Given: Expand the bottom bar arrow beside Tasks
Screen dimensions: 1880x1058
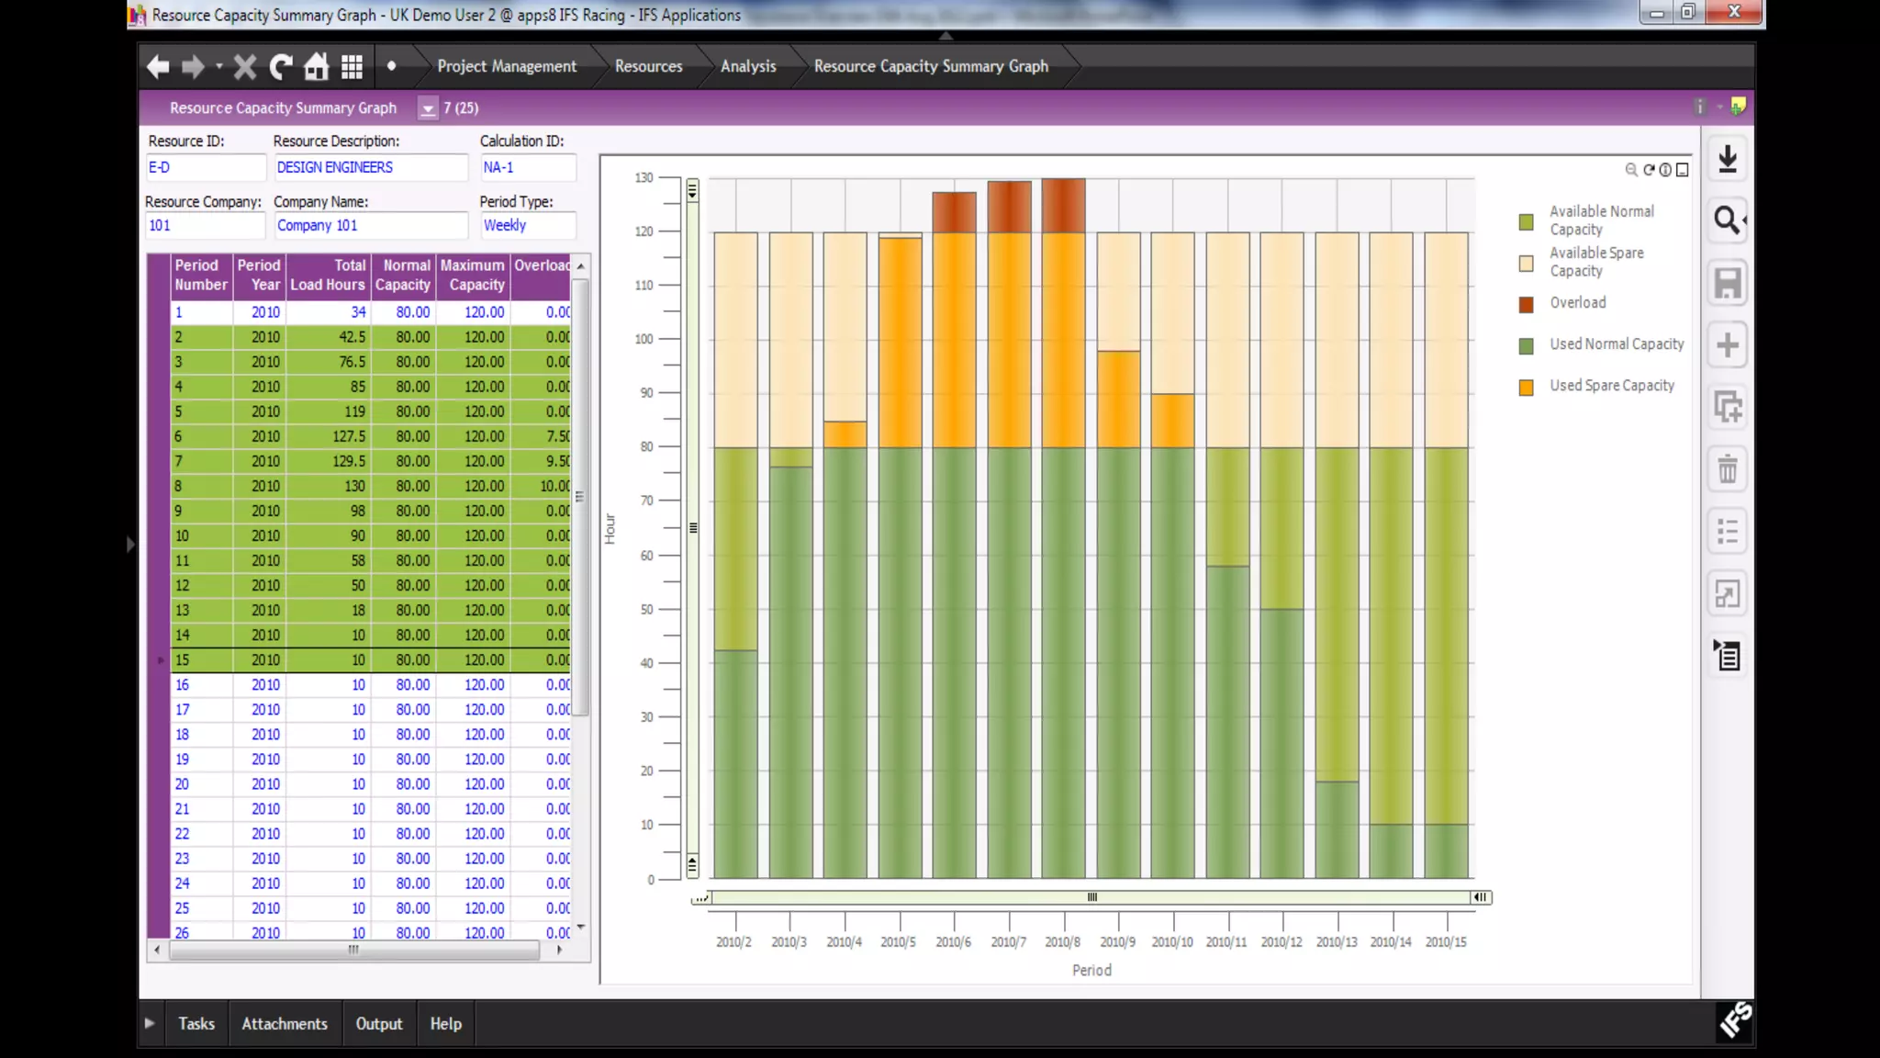Looking at the screenshot, I should coord(150,1023).
